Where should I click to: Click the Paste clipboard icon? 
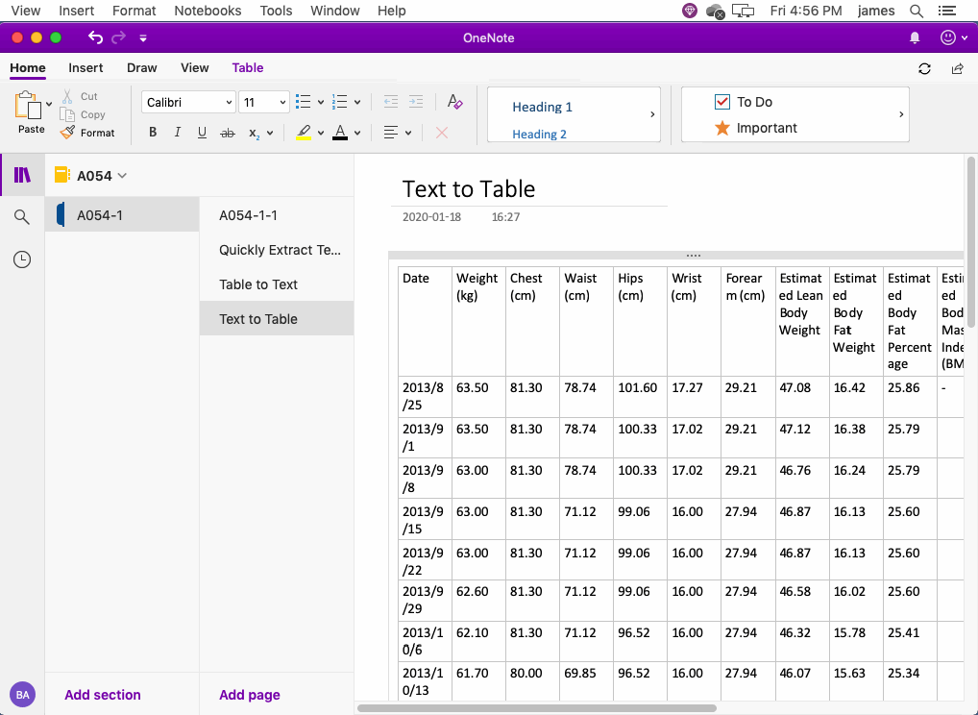[x=28, y=105]
